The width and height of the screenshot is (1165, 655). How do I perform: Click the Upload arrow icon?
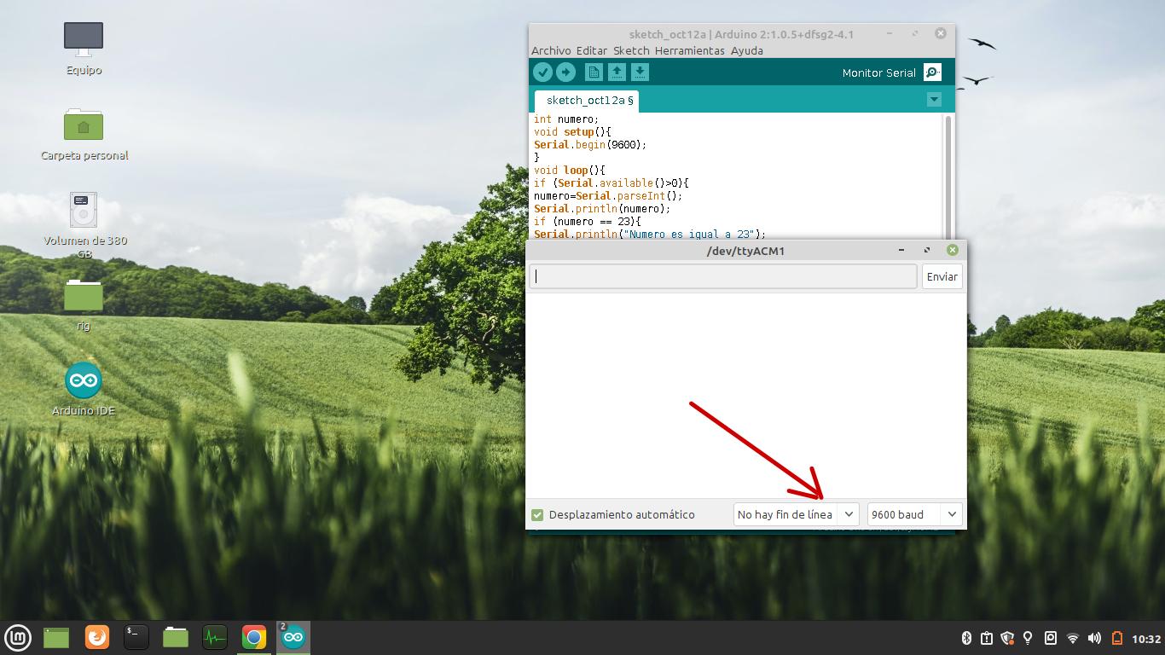566,72
